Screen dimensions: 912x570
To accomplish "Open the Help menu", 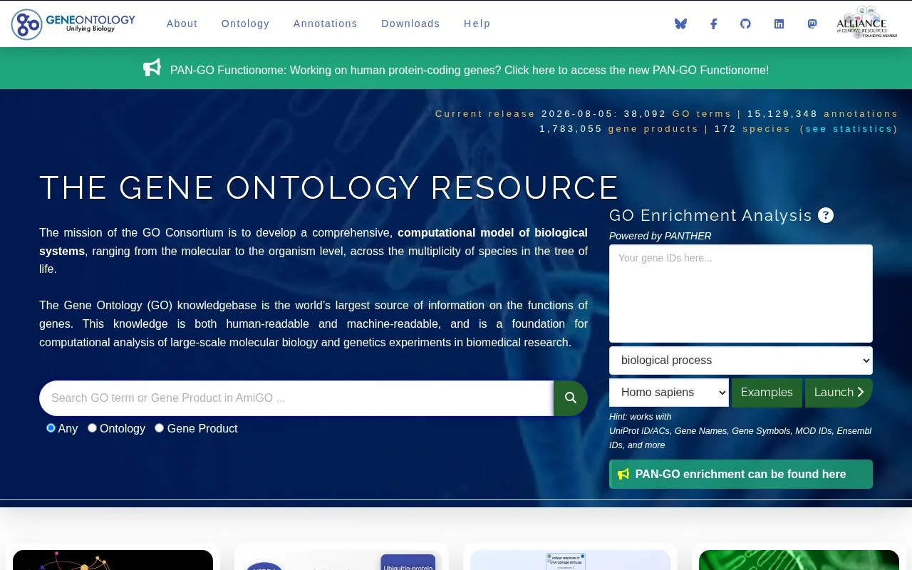I will point(477,24).
